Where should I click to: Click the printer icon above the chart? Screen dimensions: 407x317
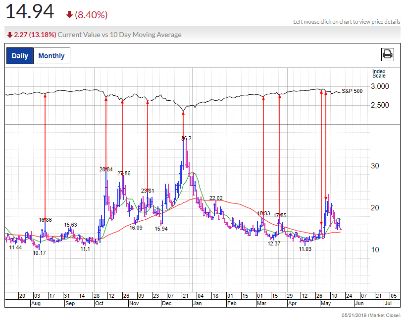(x=387, y=54)
